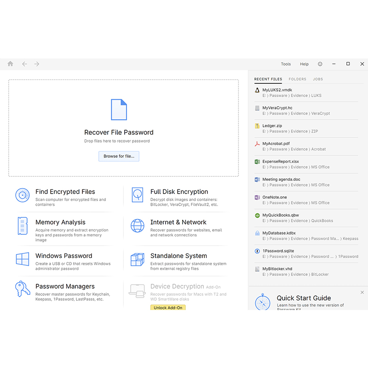Image resolution: width=368 pixels, height=368 pixels.
Task: Open the Memory Analysis title link
Action: coord(60,222)
